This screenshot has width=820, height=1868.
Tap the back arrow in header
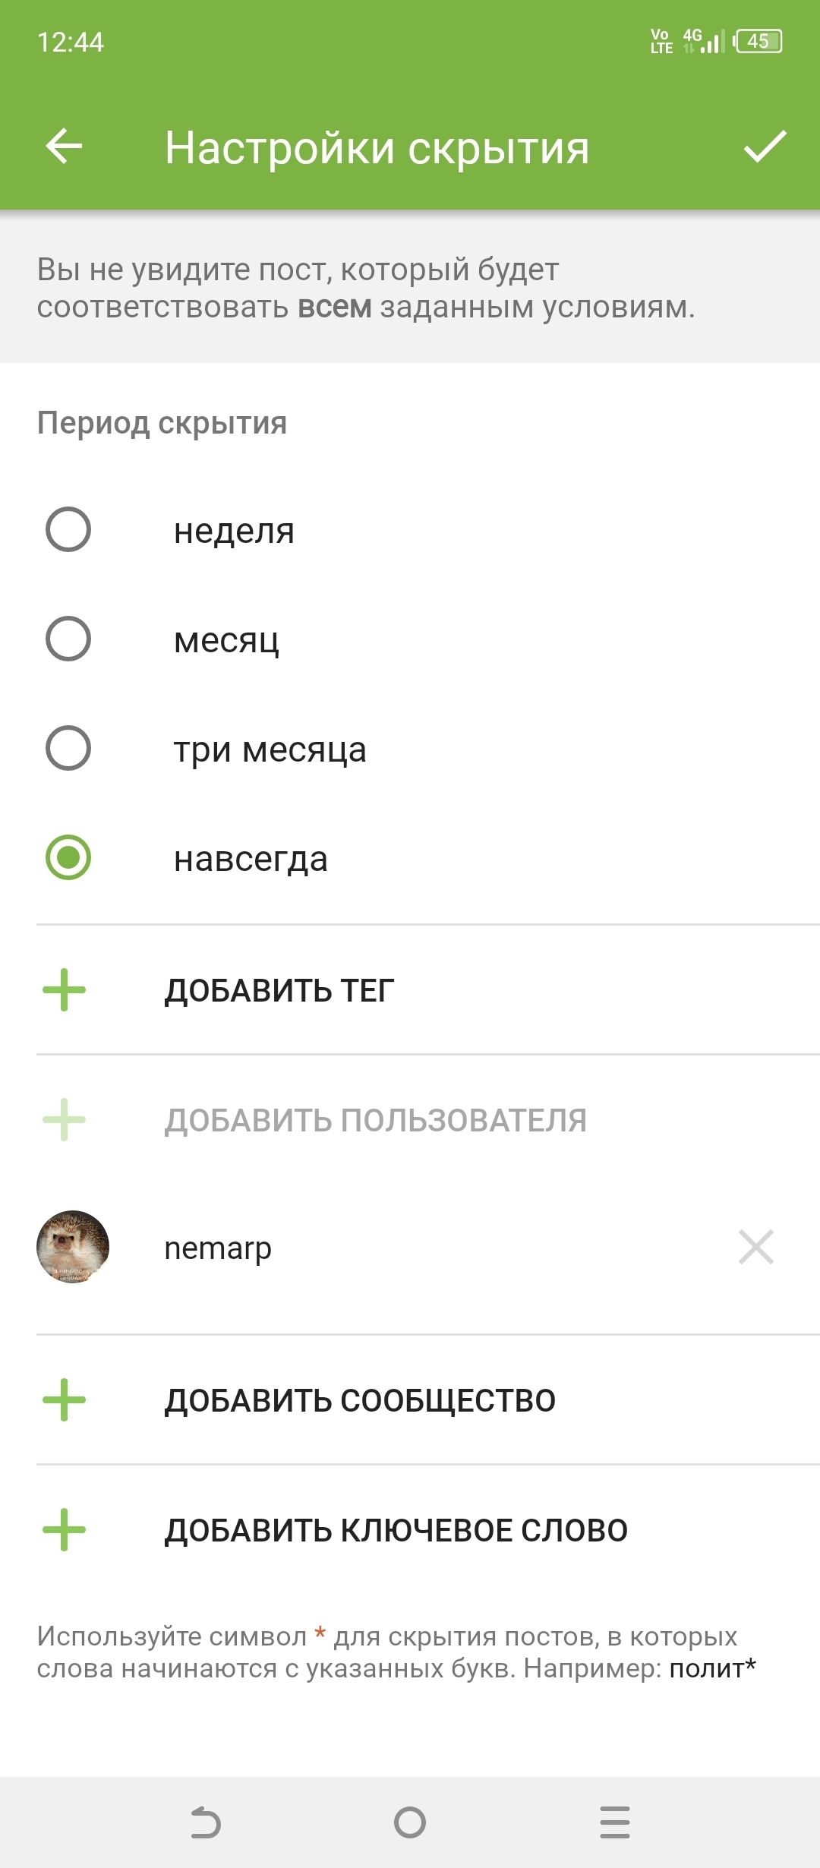point(64,146)
